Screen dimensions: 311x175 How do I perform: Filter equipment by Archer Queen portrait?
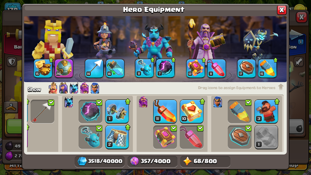(x=64, y=88)
